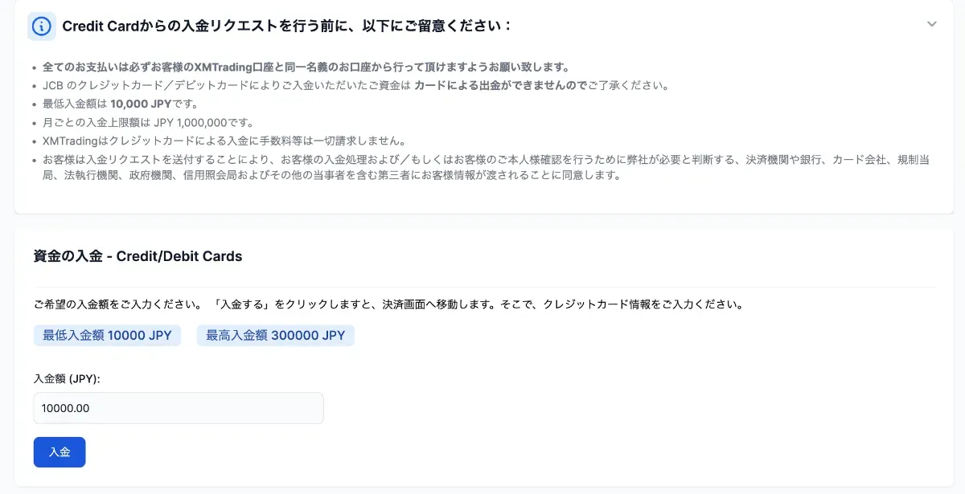Click the 資金の入金 - Credit/Debit Cards heading
The image size is (965, 494).
point(137,256)
